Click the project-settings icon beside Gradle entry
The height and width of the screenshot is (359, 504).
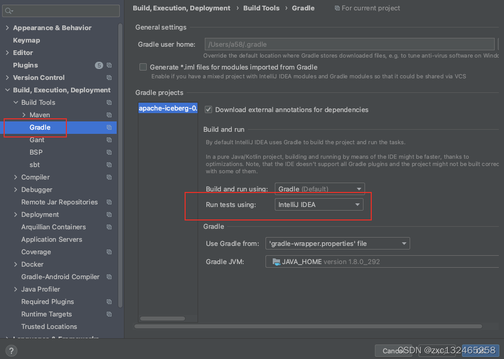click(x=109, y=127)
